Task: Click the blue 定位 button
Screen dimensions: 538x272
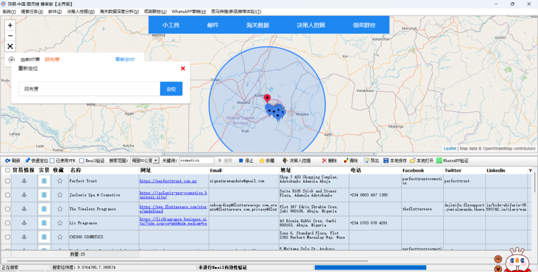Action: (x=171, y=89)
